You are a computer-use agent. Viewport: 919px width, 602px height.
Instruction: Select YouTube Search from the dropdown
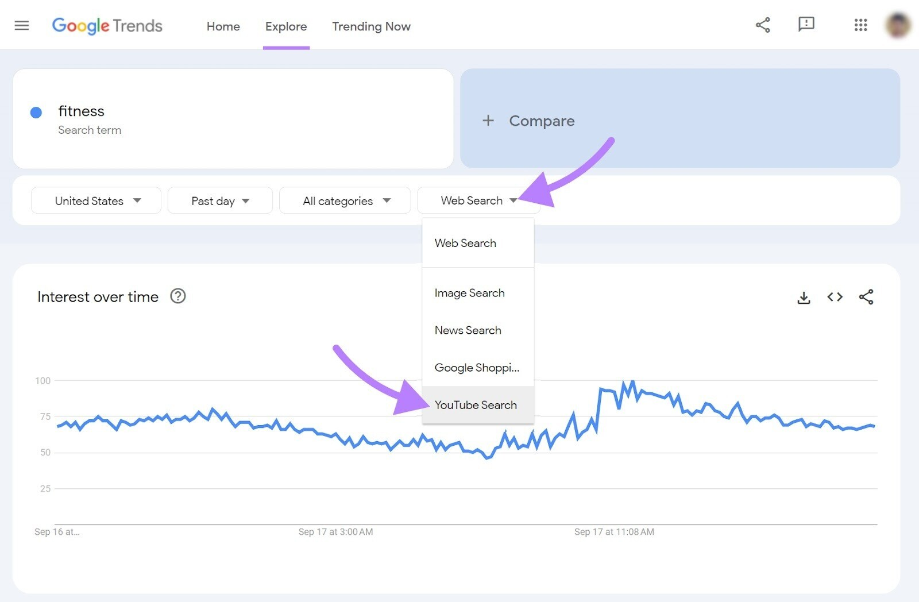(476, 405)
